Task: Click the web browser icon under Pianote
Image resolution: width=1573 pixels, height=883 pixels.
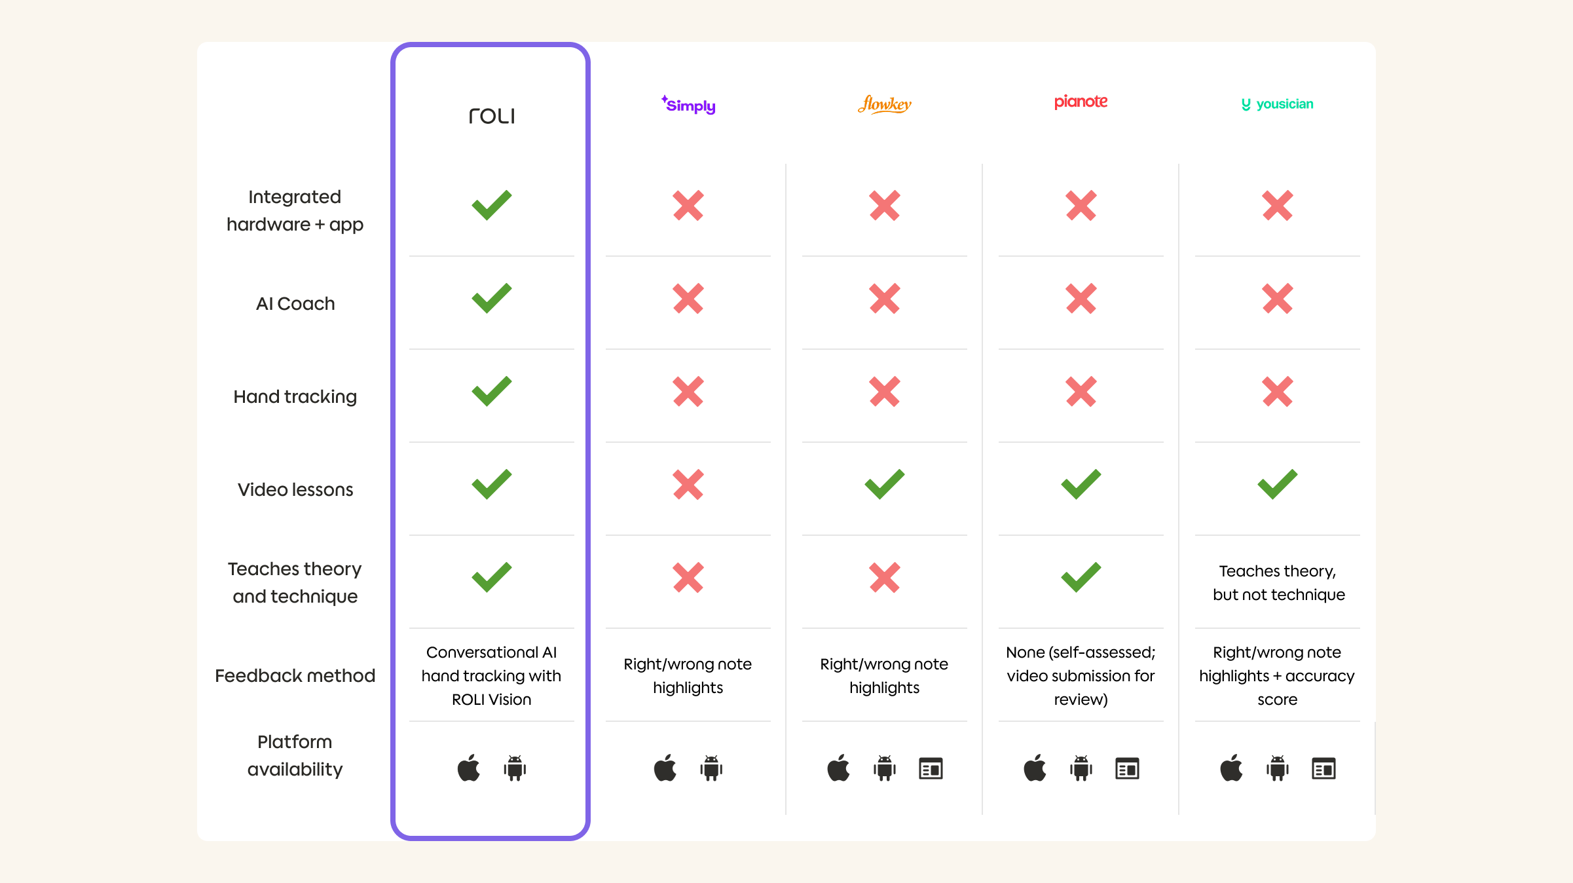Action: (x=1127, y=768)
